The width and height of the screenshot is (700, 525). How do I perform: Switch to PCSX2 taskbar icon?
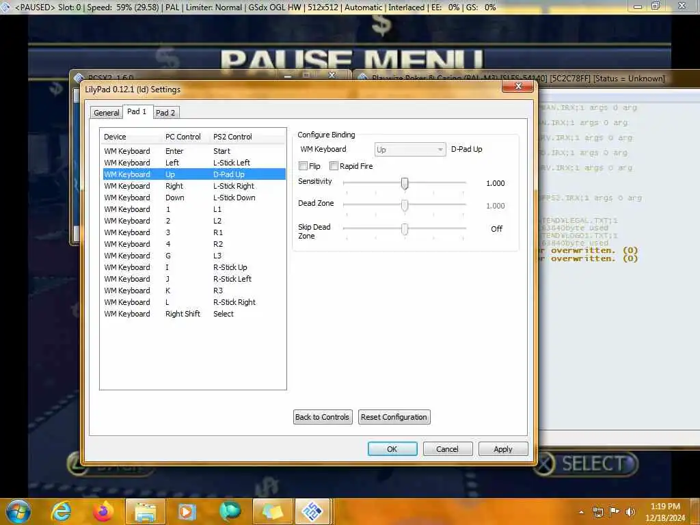(312, 511)
